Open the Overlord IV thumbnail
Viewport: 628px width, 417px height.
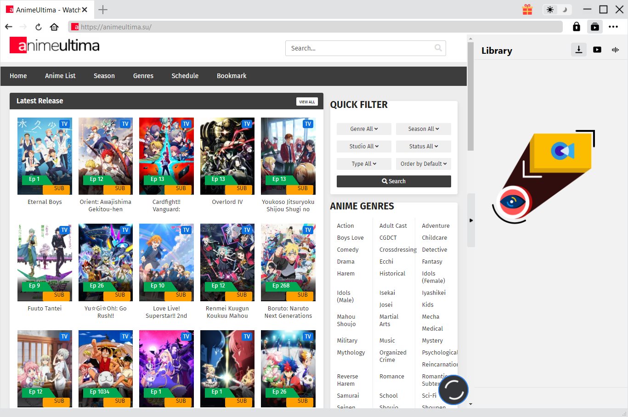(x=227, y=156)
